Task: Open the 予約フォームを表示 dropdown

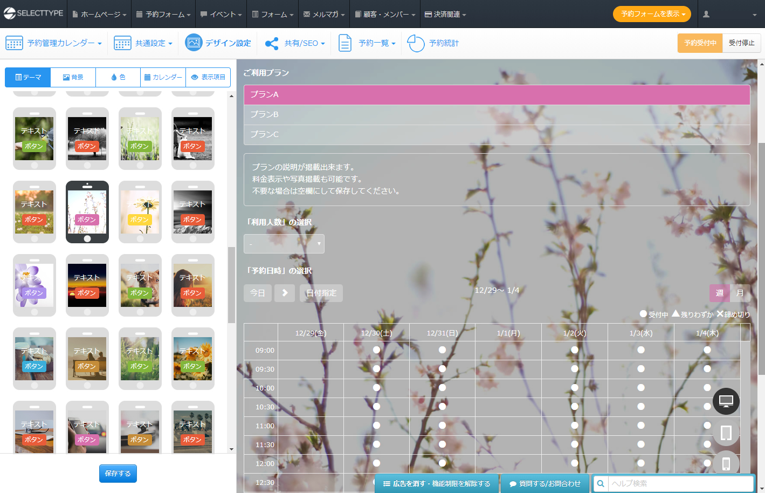Action: [651, 14]
